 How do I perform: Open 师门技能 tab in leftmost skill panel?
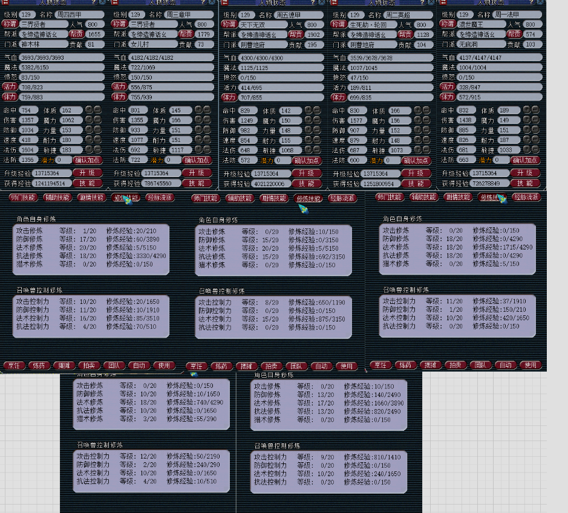click(23, 198)
